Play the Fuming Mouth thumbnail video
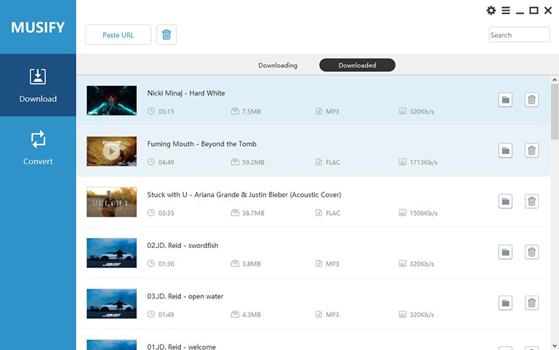Viewport: 559px width, 350px height. pyautogui.click(x=112, y=152)
